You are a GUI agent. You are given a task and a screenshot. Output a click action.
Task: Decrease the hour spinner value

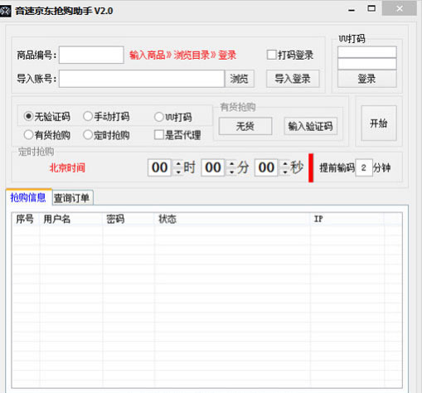pyautogui.click(x=178, y=172)
